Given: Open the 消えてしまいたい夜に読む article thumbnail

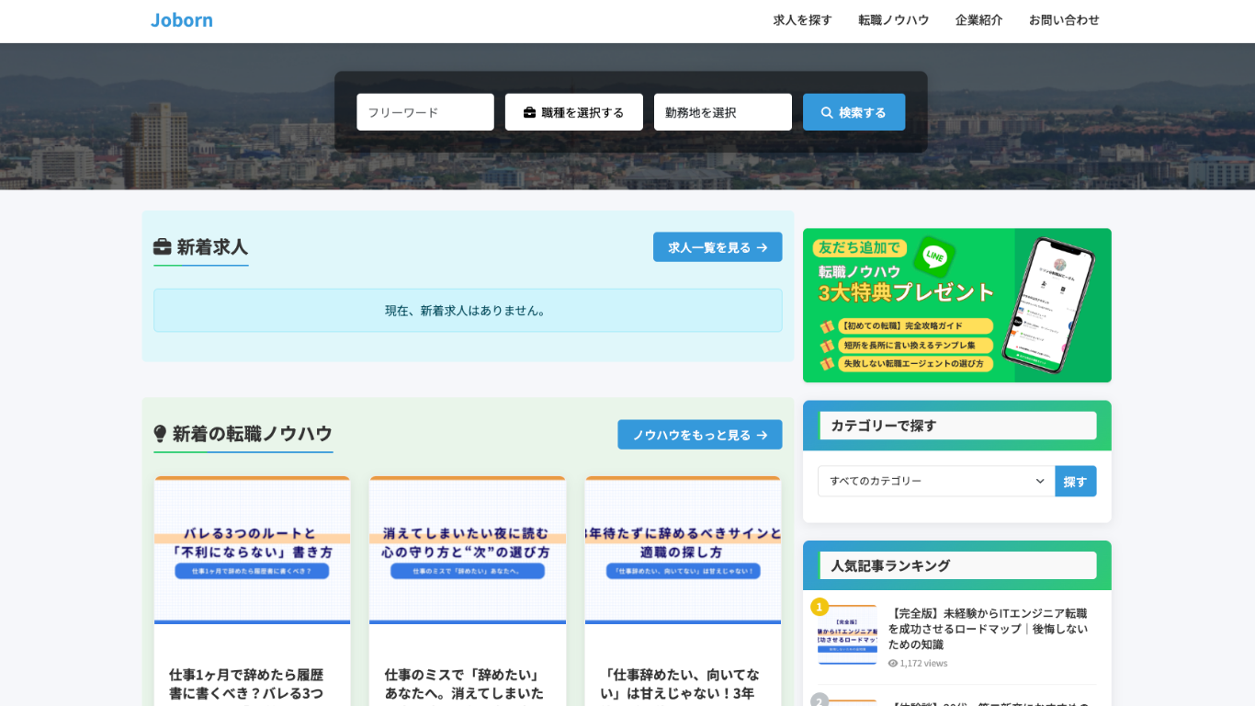Looking at the screenshot, I should click(x=467, y=550).
